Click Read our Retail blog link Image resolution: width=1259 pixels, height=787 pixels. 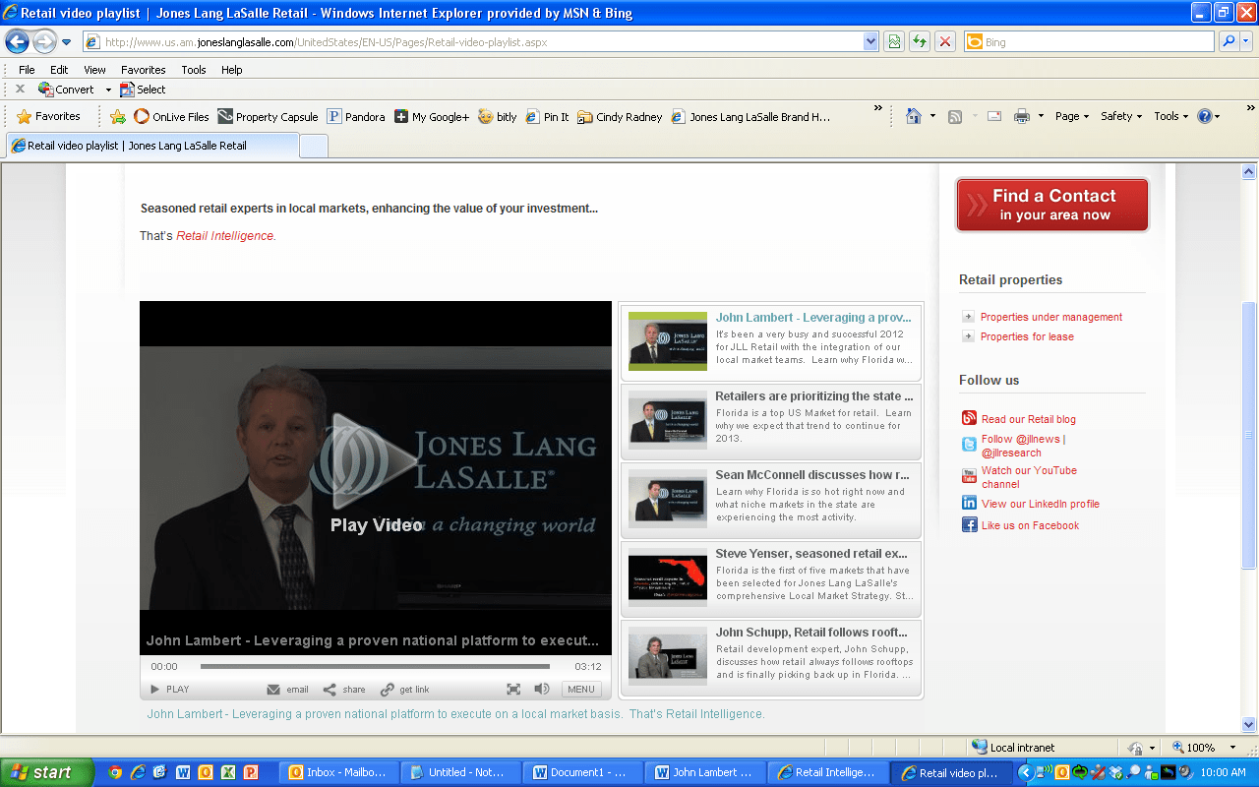(x=1029, y=419)
